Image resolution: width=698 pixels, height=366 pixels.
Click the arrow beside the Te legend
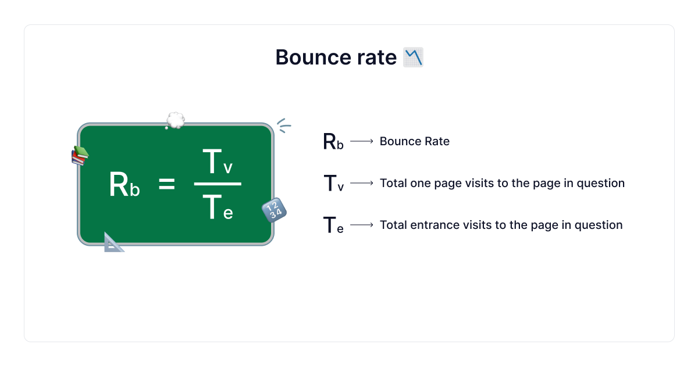pos(361,225)
